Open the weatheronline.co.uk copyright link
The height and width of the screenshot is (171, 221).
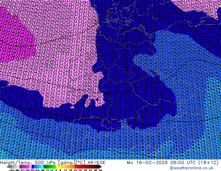pyautogui.click(x=192, y=168)
